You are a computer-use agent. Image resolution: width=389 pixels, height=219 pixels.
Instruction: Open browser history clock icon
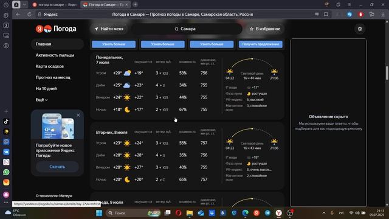click(x=6, y=5)
